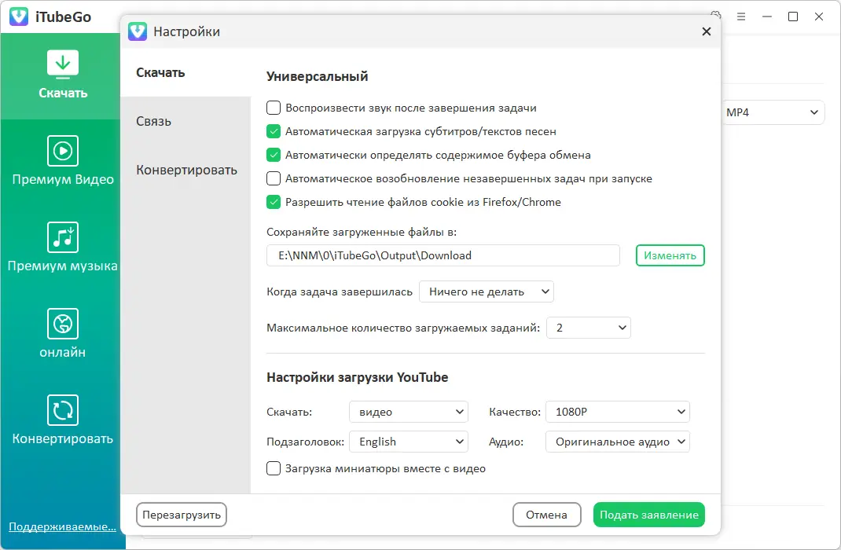The width and height of the screenshot is (841, 550).
Task: Open the Convert icon in sidebar
Action: [x=63, y=410]
